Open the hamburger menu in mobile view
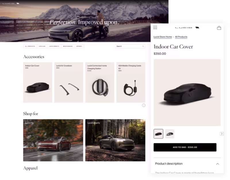 point(155,27)
